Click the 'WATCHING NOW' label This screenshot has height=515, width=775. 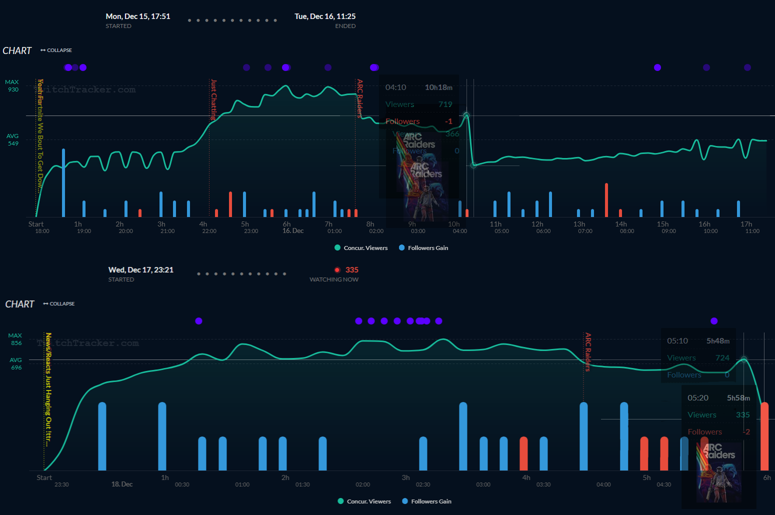click(x=334, y=279)
